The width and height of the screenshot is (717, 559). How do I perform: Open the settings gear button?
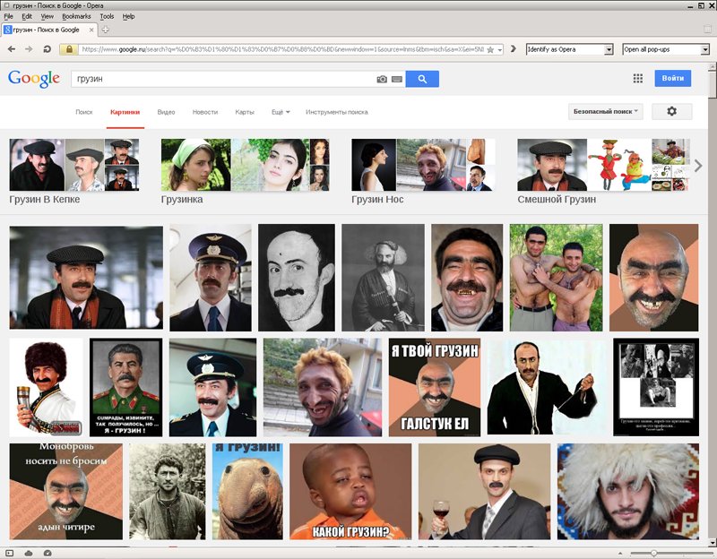671,111
